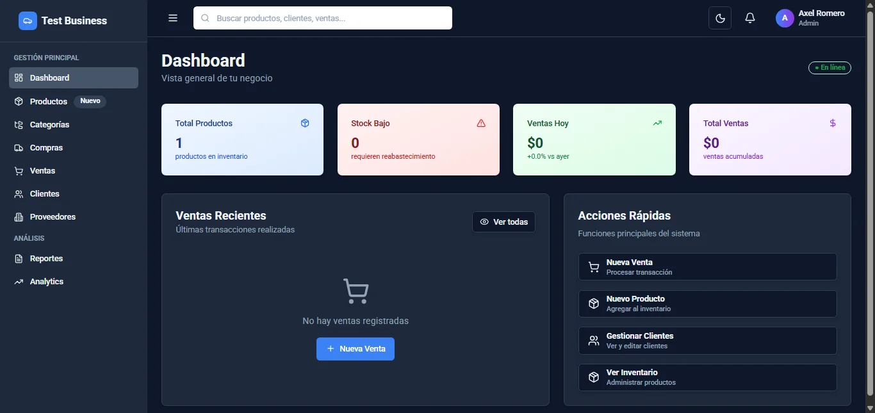Click the trending arrow on Ventas Hoy

pos(657,123)
